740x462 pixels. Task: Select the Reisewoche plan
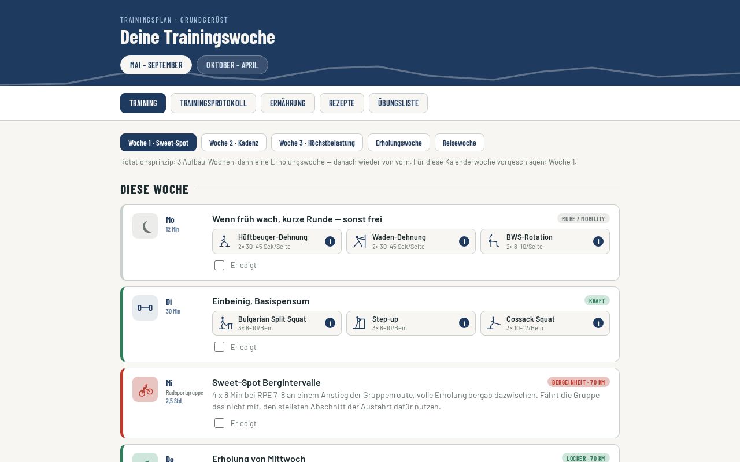pyautogui.click(x=460, y=143)
